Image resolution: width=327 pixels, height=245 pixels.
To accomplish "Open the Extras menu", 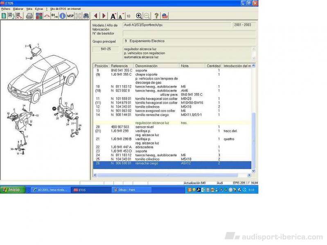I will coord(39,9).
